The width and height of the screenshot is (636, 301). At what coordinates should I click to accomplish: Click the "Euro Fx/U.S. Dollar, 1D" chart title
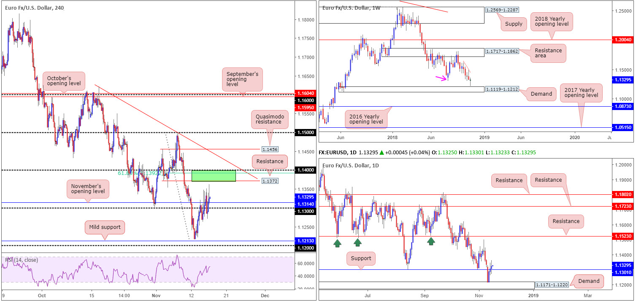351,166
